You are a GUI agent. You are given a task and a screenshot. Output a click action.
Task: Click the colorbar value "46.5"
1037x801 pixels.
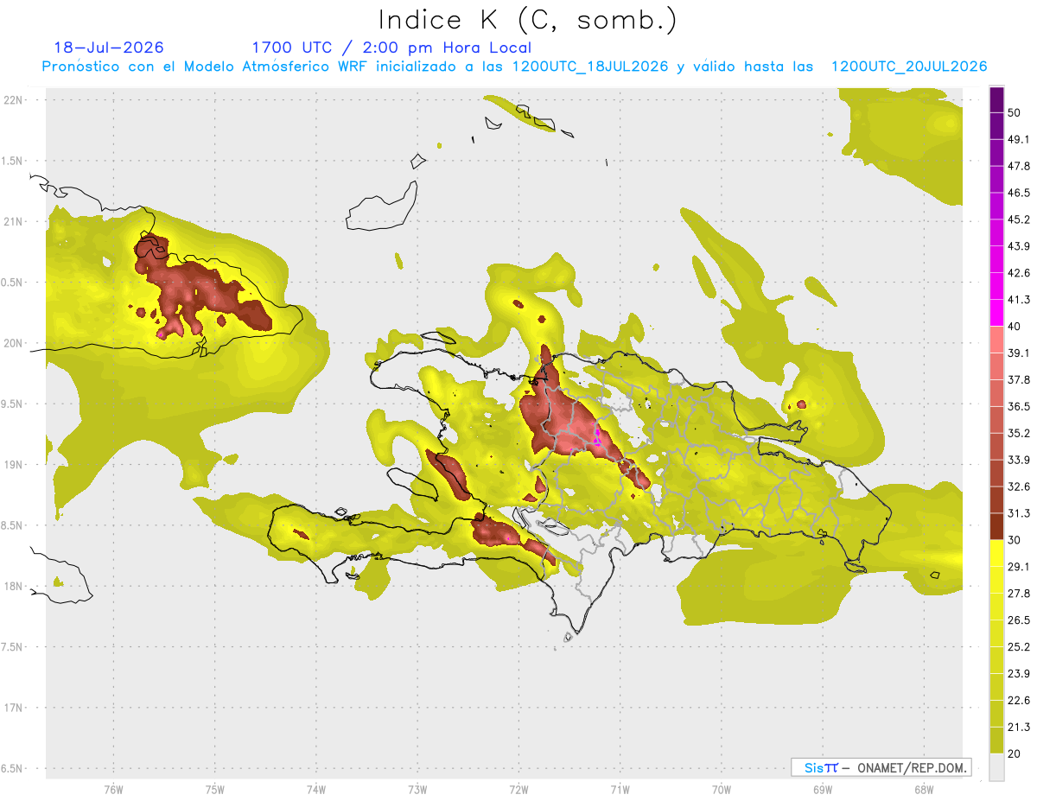1019,193
